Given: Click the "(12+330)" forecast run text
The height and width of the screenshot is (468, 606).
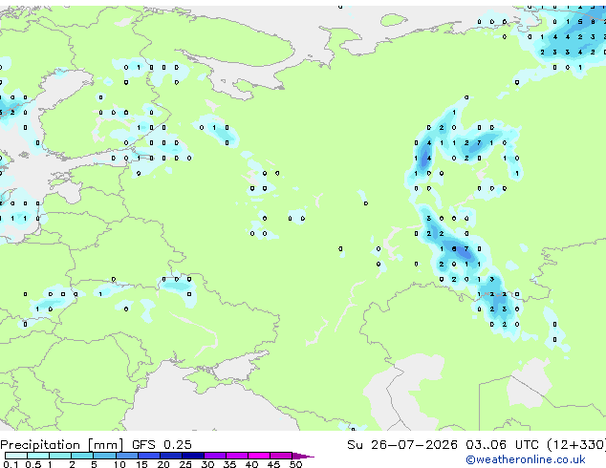Looking at the screenshot, I should [575, 445].
